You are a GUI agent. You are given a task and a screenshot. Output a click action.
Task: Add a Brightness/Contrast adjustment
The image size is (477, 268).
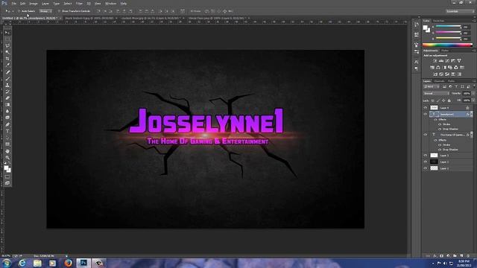pyautogui.click(x=435, y=61)
